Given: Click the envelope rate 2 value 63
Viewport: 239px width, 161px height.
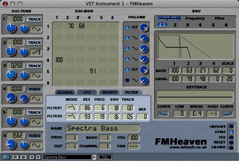Looking at the screenshot, I should 188,71.
